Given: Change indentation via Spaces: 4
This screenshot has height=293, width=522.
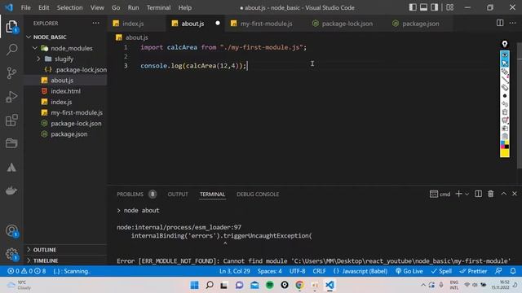Looking at the screenshot, I should tap(269, 271).
